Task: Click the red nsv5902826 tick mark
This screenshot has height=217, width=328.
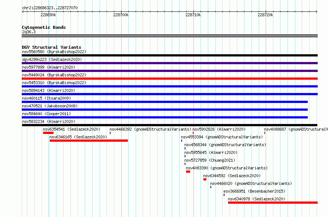Action: [x=193, y=133]
